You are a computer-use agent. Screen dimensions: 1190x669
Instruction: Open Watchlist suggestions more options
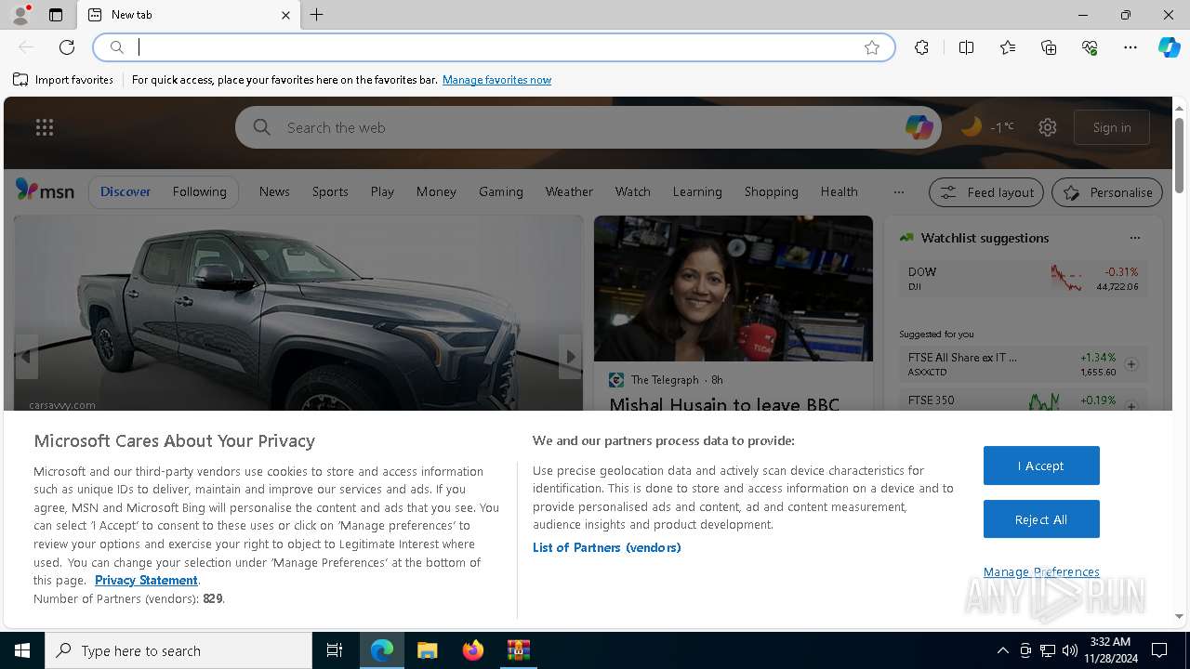coord(1134,238)
